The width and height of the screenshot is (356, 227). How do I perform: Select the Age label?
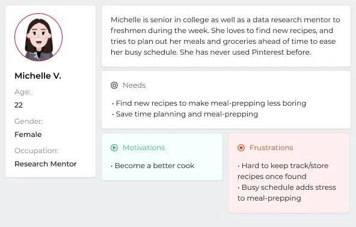(22, 92)
